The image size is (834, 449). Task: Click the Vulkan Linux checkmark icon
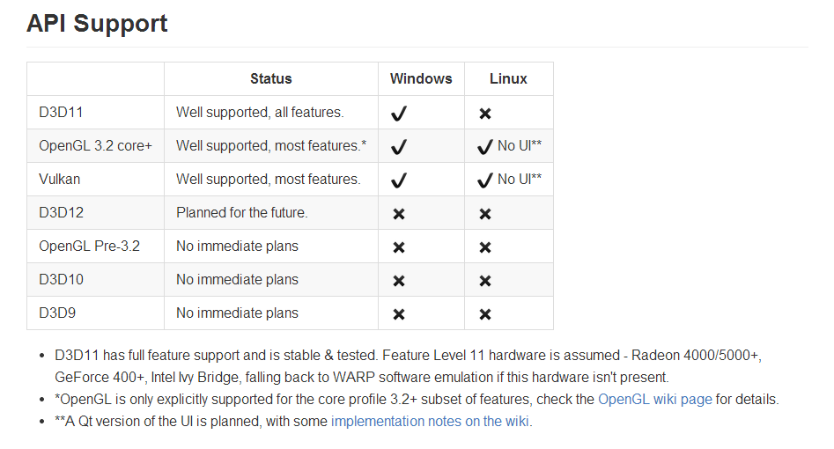tap(485, 180)
